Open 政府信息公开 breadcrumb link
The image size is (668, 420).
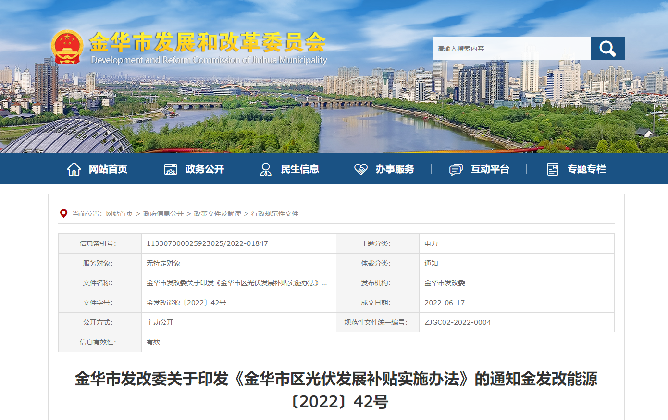[x=163, y=214]
